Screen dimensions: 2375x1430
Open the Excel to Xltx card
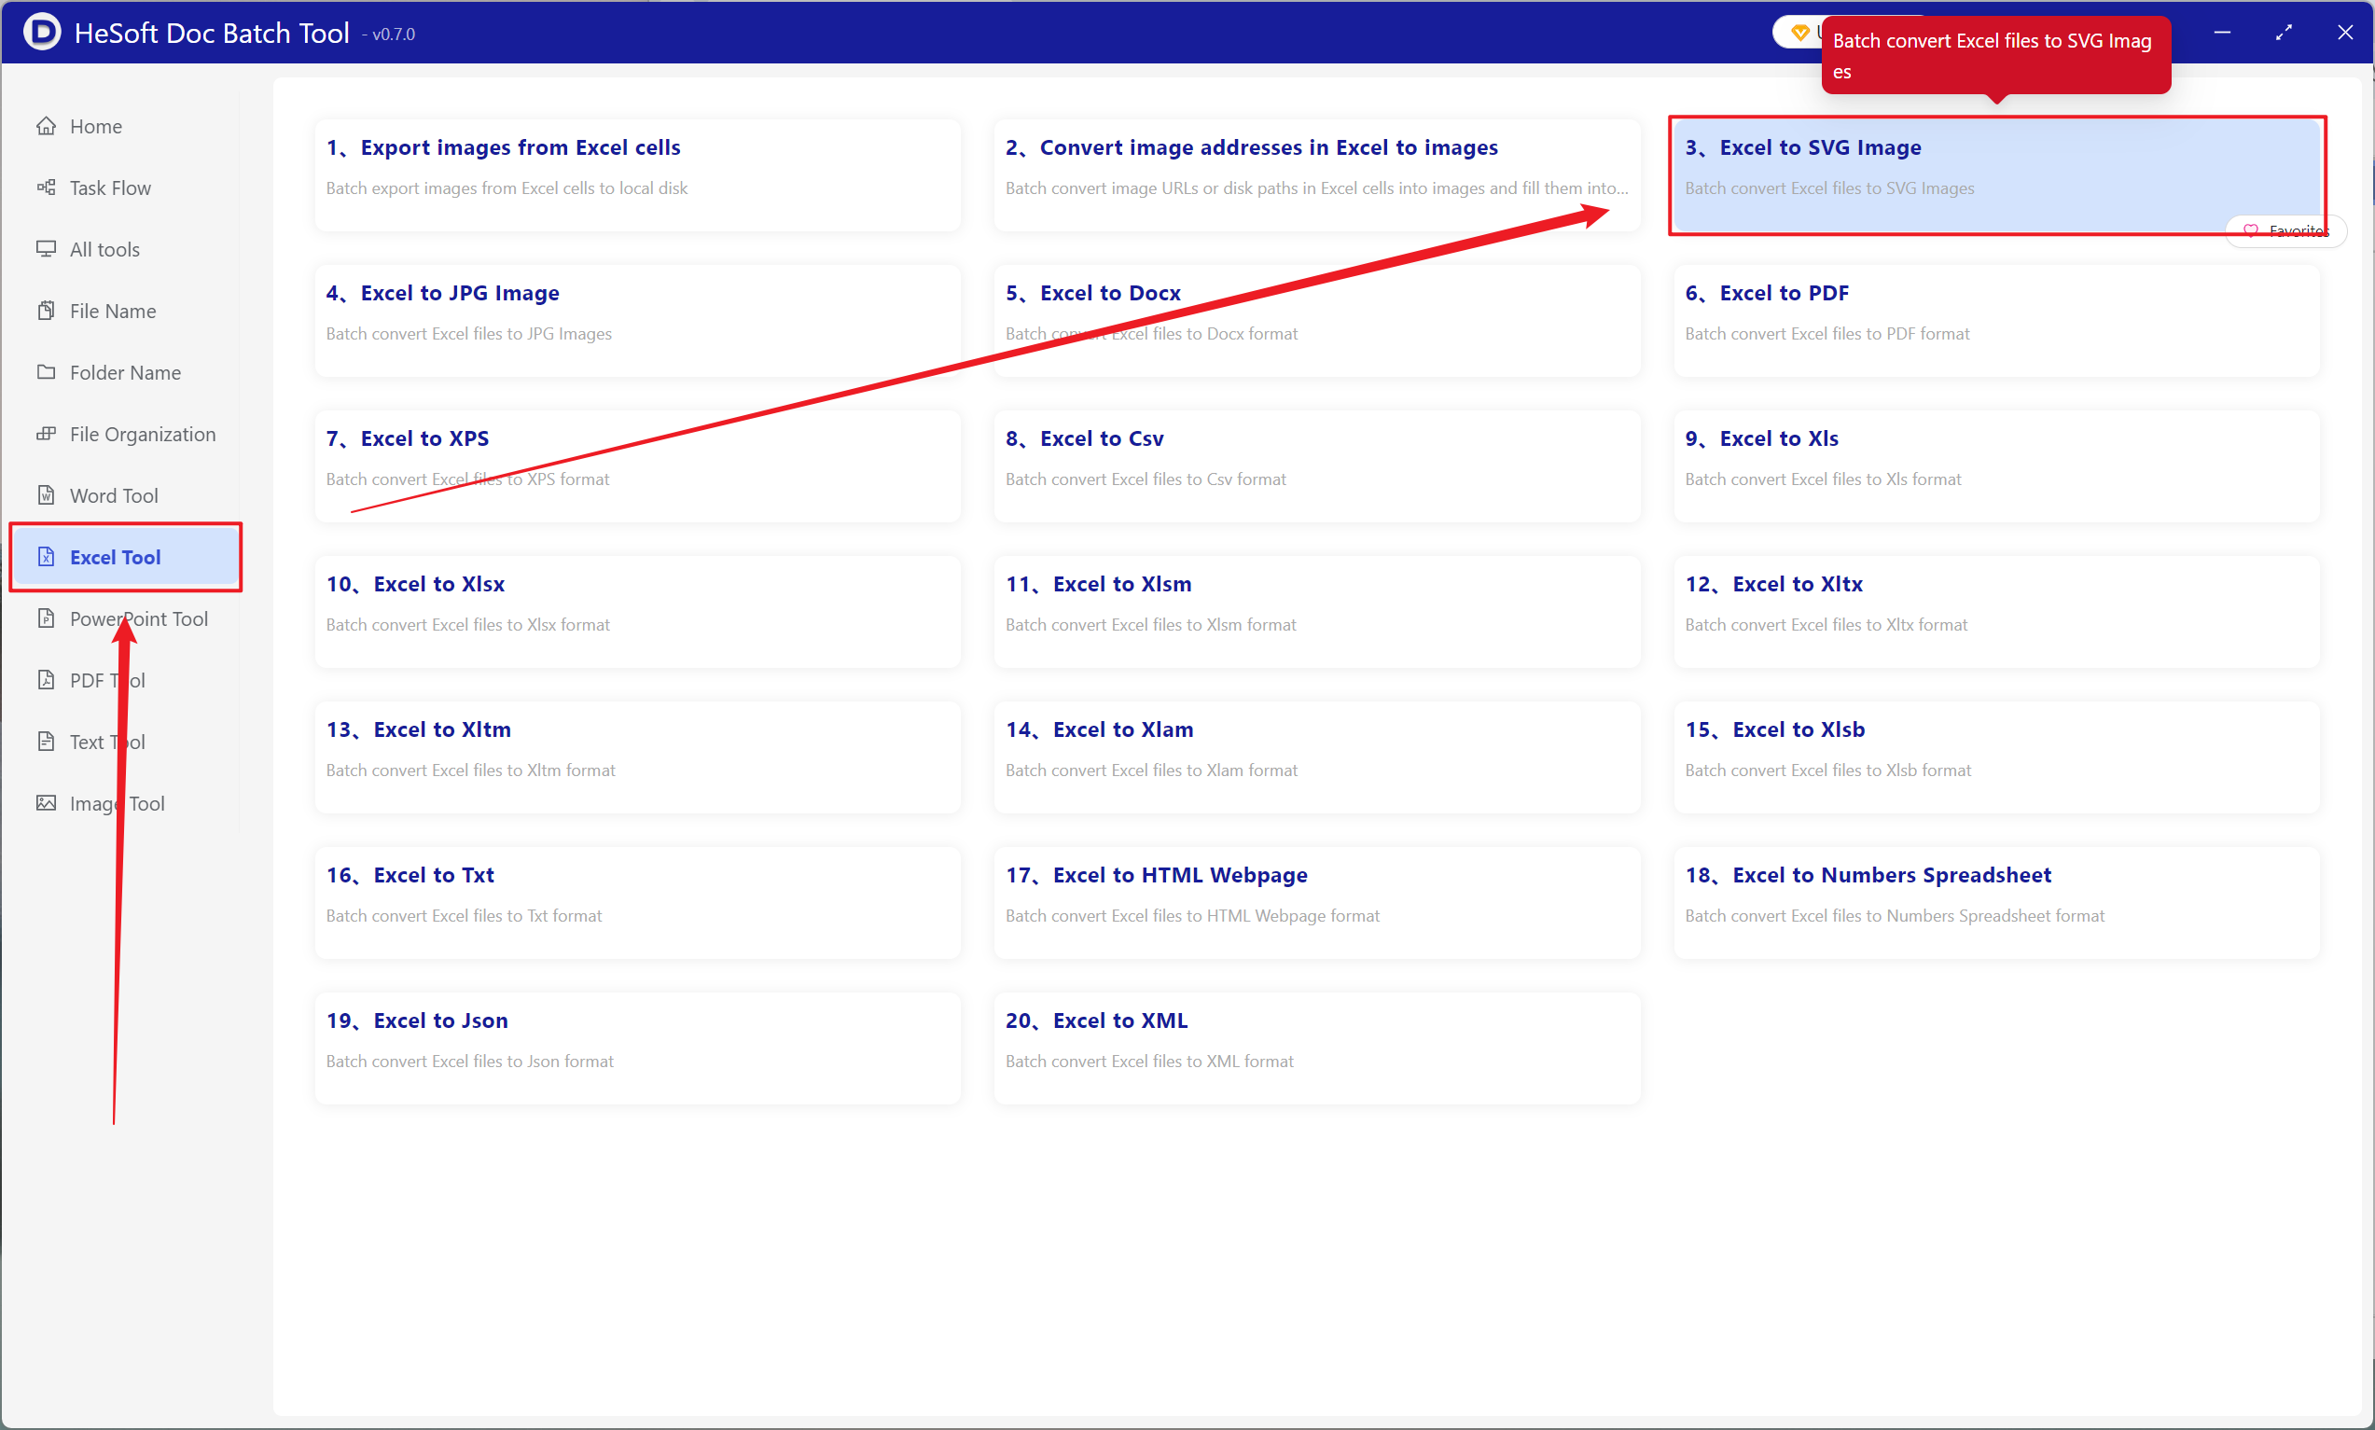pyautogui.click(x=1996, y=612)
